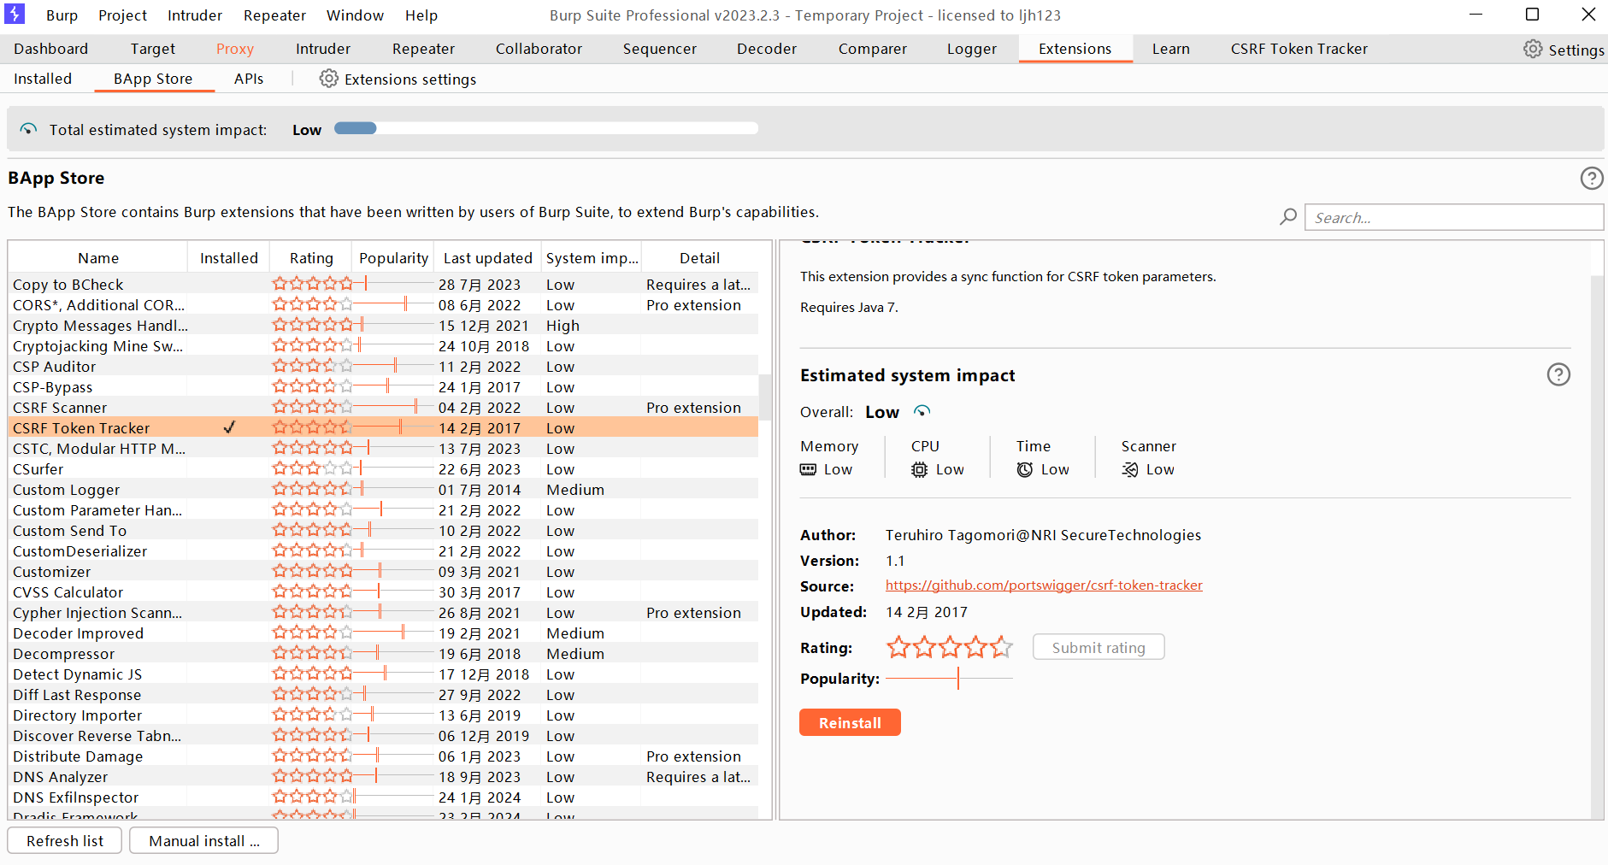Sort list by Name column header
The width and height of the screenshot is (1608, 865).
[98, 258]
